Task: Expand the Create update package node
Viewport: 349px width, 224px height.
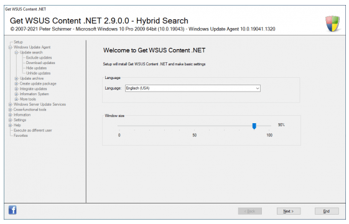Action: pos(16,83)
